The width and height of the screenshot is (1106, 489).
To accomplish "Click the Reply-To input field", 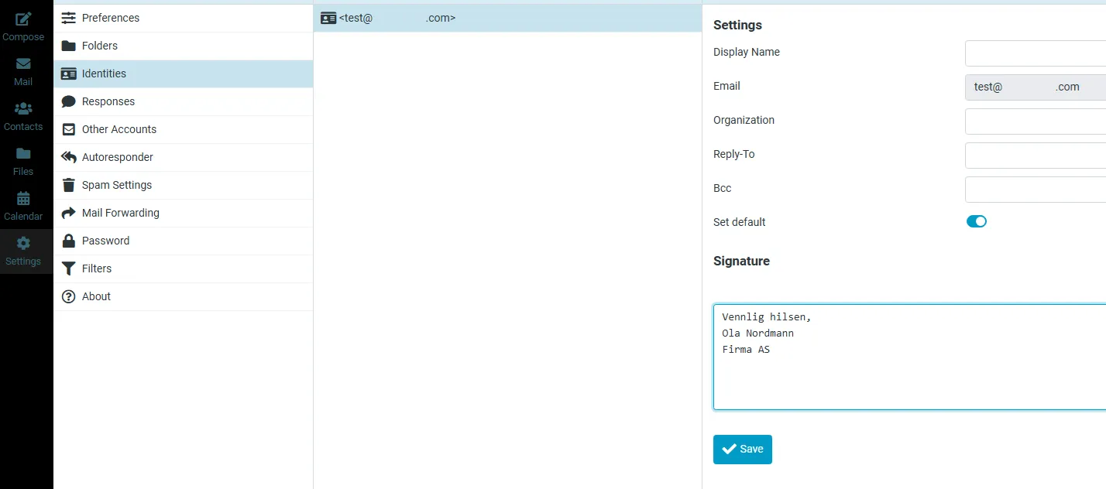I will (1036, 156).
